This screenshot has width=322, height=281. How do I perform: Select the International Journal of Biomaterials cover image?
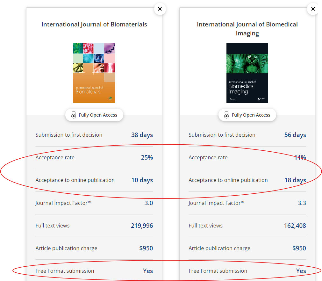coord(94,73)
